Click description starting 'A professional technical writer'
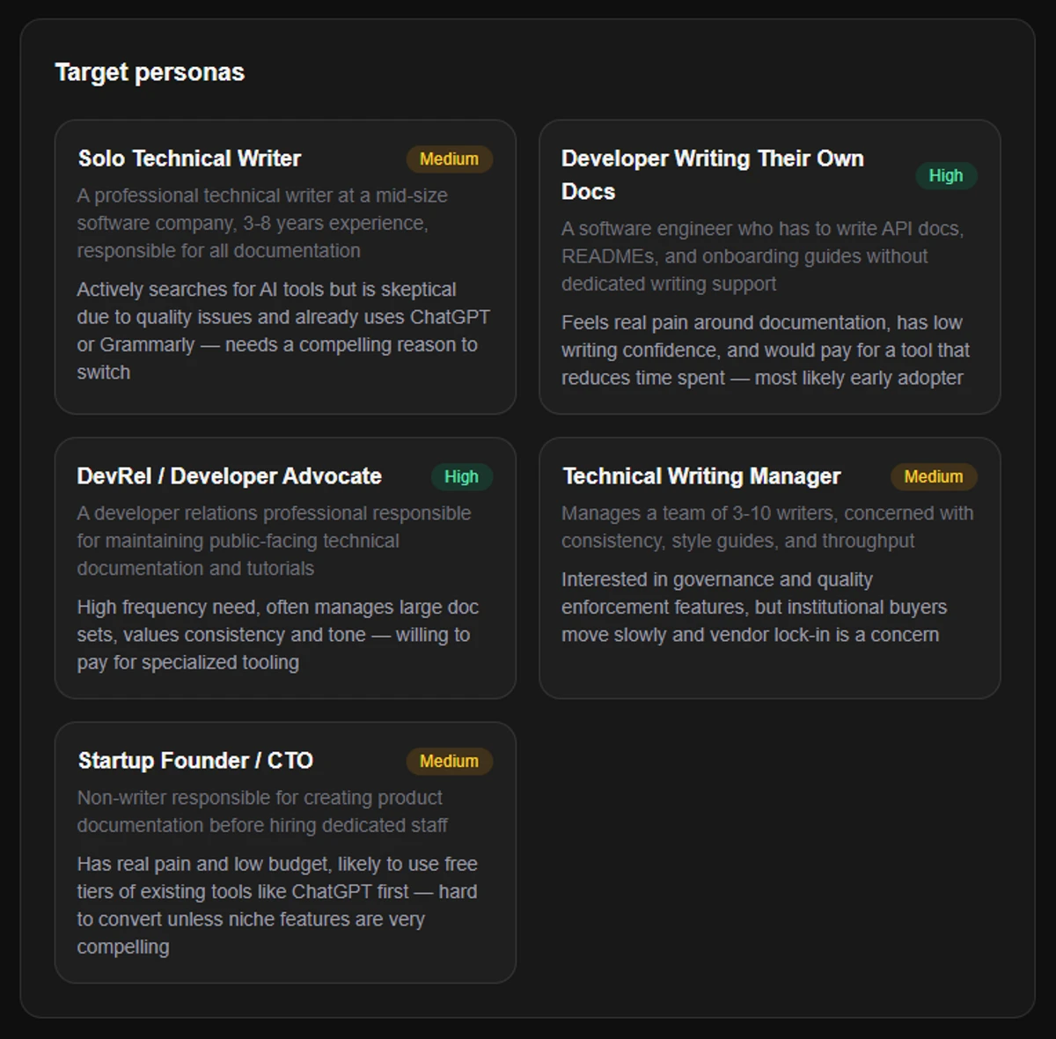 (x=262, y=223)
